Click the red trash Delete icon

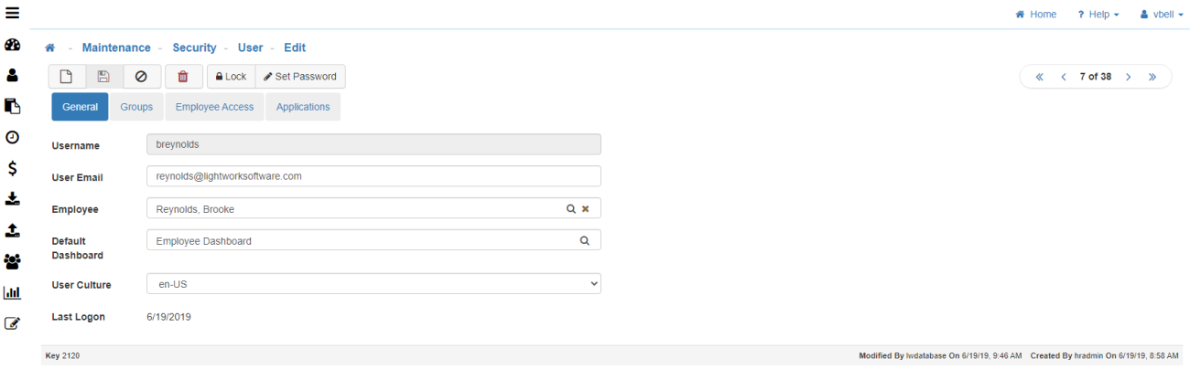(183, 77)
